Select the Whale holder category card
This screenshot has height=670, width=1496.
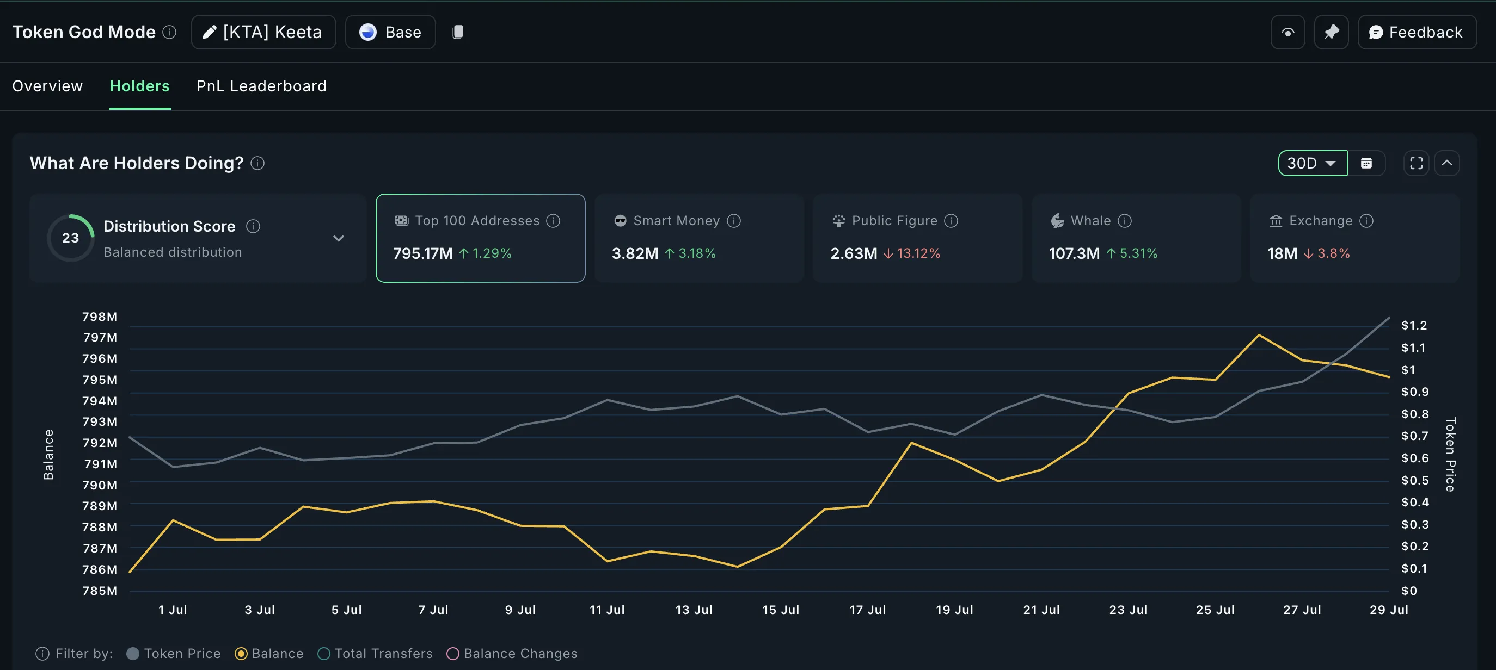tap(1136, 238)
